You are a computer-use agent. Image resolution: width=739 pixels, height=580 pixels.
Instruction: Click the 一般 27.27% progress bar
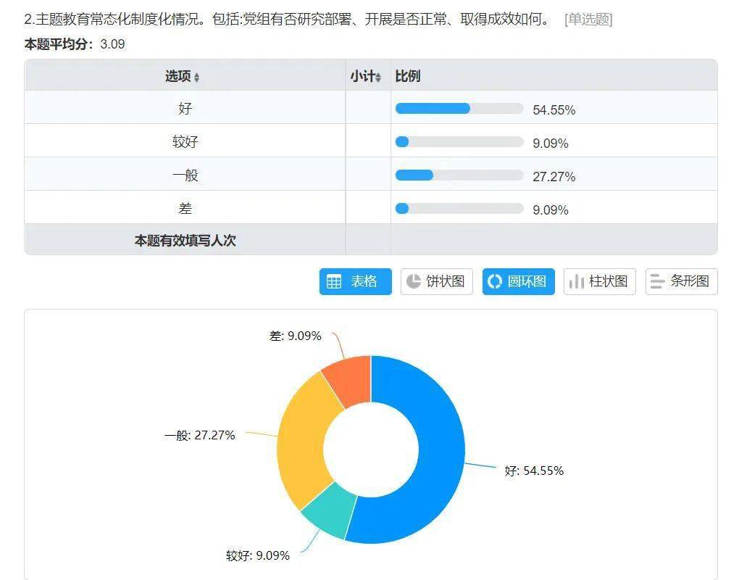(x=459, y=175)
